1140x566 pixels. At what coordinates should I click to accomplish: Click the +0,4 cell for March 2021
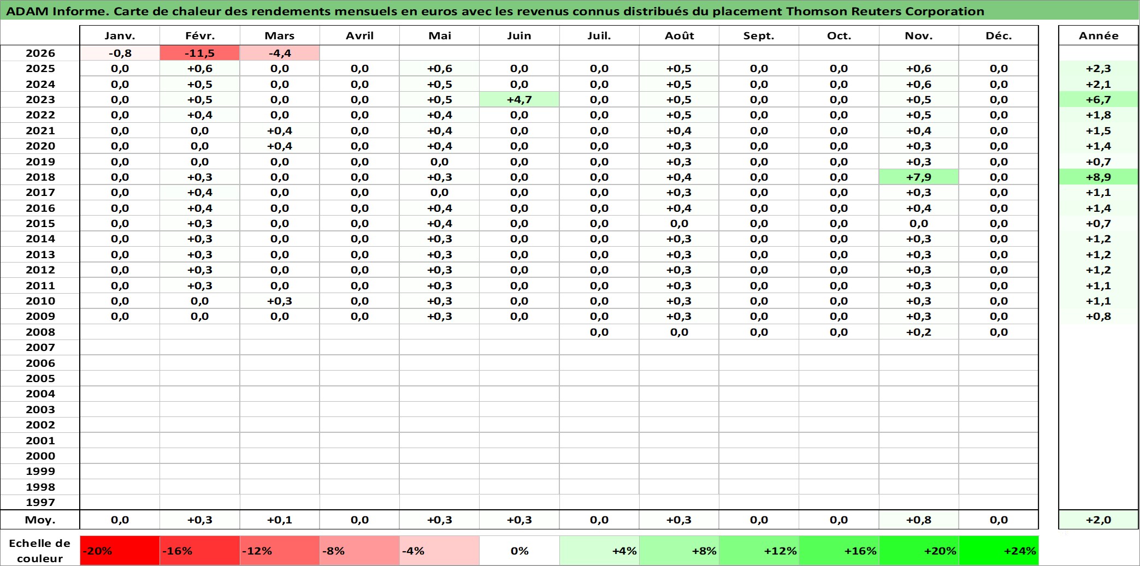pos(279,130)
